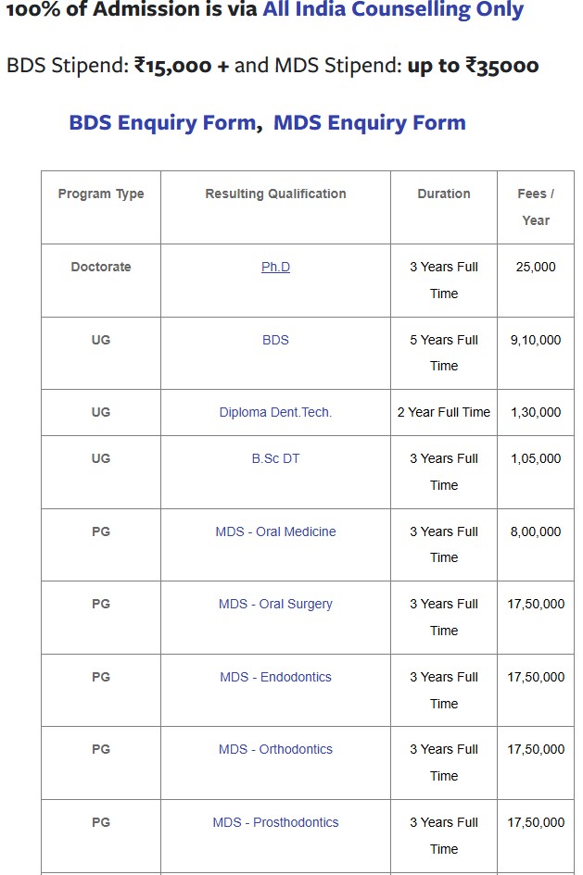Click the Program Type column header
Image resolution: width=583 pixels, height=875 pixels.
pos(101,194)
